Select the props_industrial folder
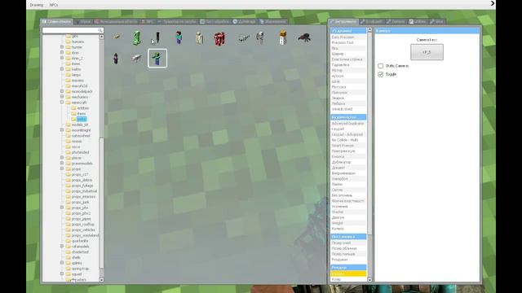Viewport: 522px width, 293px height. click(84, 191)
